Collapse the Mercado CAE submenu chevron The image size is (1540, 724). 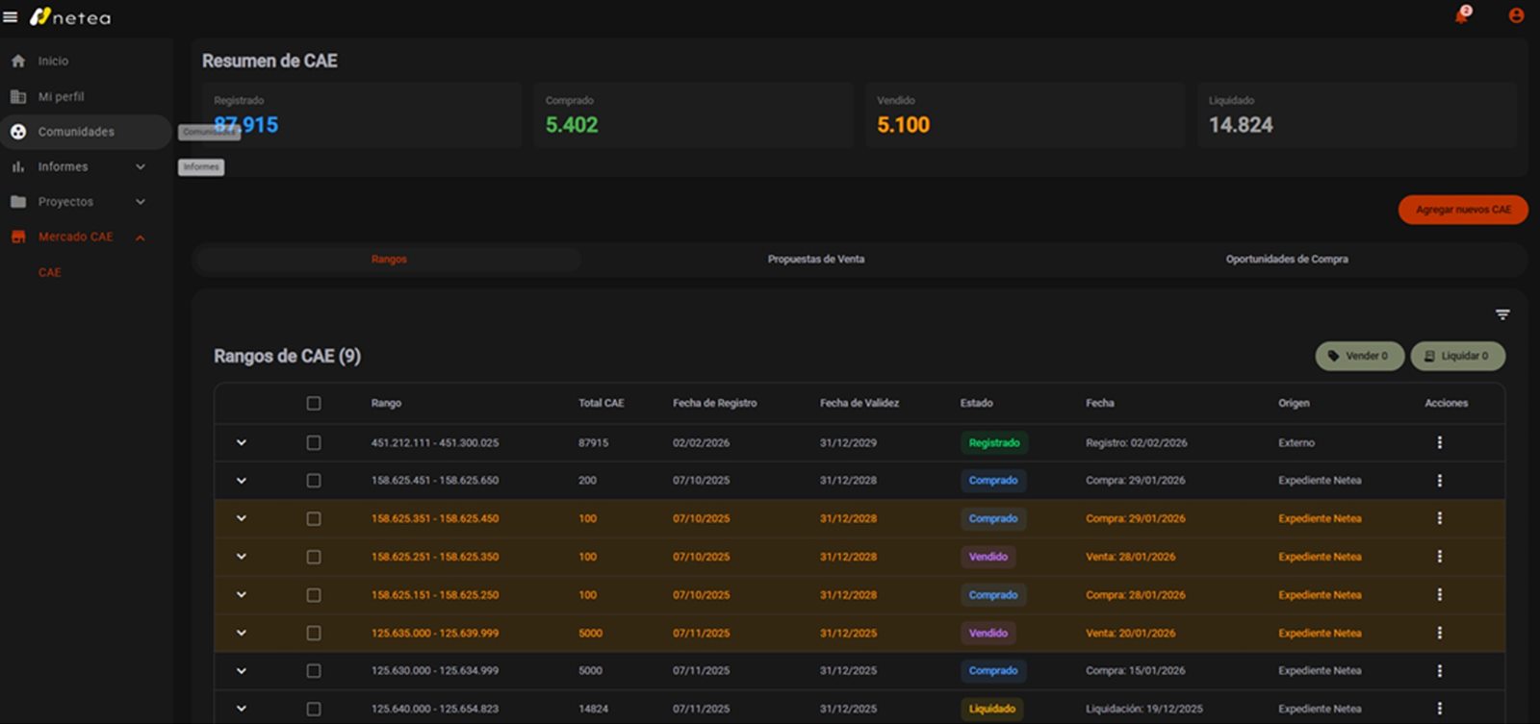click(x=141, y=237)
